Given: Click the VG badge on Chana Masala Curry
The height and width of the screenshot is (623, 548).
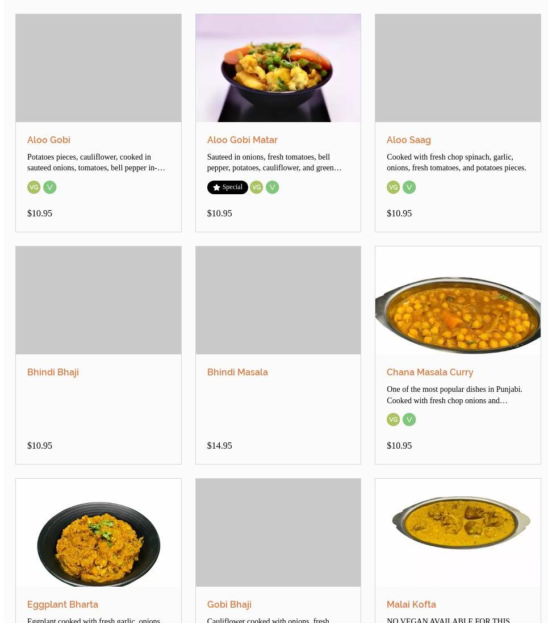Looking at the screenshot, I should pyautogui.click(x=394, y=420).
